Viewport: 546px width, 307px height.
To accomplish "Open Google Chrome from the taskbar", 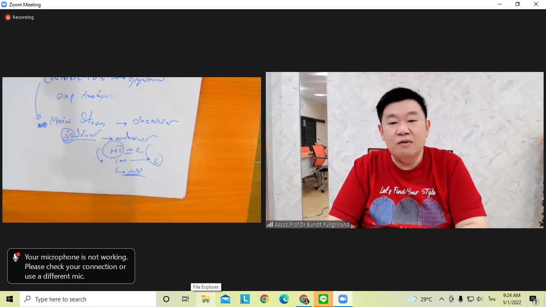I will [x=264, y=299].
